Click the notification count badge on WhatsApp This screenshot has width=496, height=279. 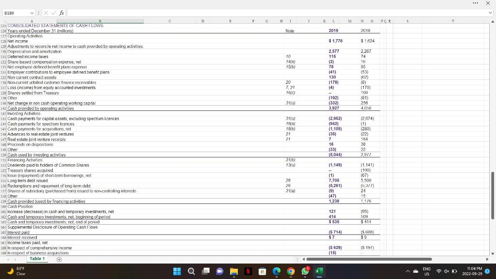coord(307,267)
